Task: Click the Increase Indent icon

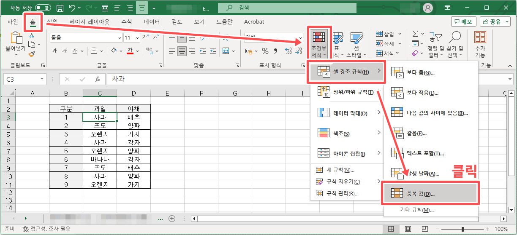Action: [214, 51]
